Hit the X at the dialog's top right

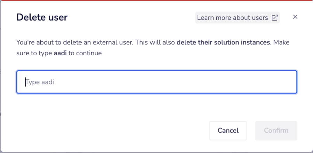pyautogui.click(x=295, y=17)
